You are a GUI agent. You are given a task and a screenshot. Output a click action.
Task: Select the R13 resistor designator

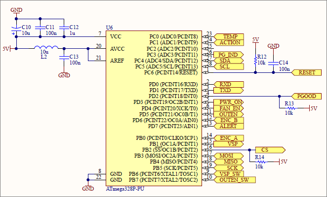pyautogui.click(x=289, y=103)
